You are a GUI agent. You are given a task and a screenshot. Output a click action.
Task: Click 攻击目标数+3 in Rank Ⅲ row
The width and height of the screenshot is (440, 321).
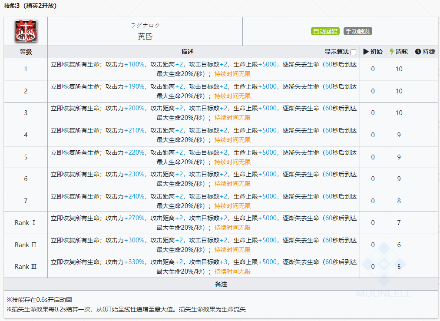(208, 262)
